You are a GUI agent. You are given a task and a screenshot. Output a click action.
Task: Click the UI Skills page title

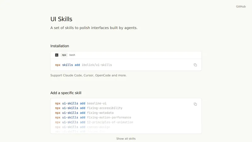coord(61,19)
